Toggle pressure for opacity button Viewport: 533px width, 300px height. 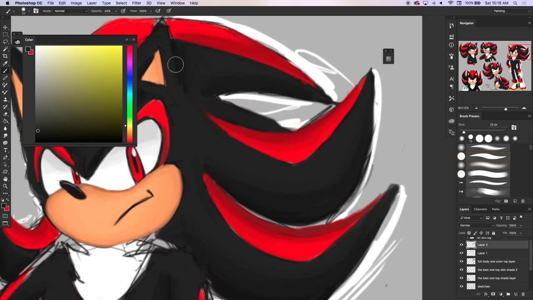(x=123, y=11)
